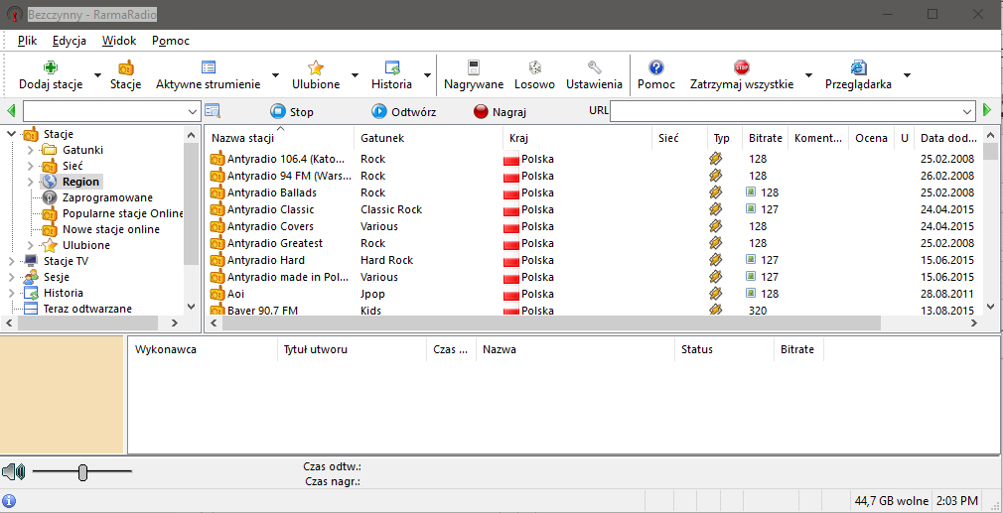Expand the Region tree node

click(x=30, y=182)
